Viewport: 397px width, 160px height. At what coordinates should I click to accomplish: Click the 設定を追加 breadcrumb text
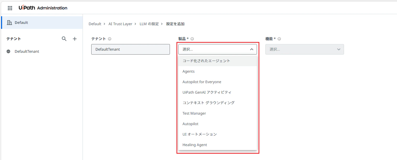[175, 24]
